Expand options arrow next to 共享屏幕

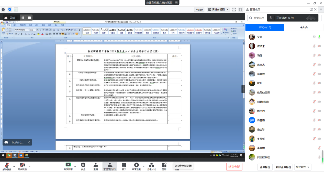(x=75, y=167)
